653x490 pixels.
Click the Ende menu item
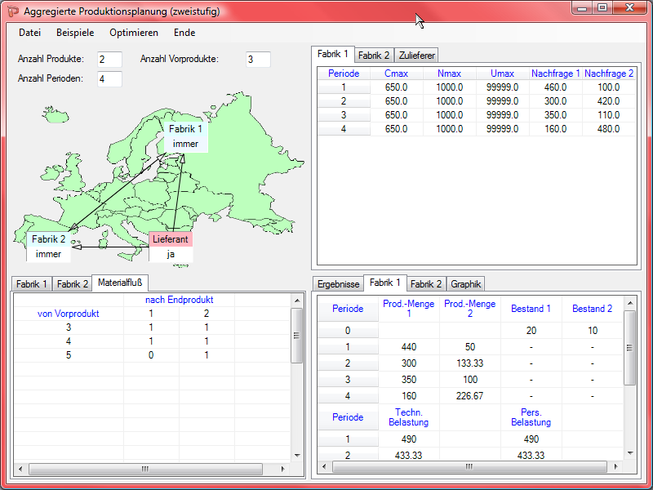[x=184, y=33]
